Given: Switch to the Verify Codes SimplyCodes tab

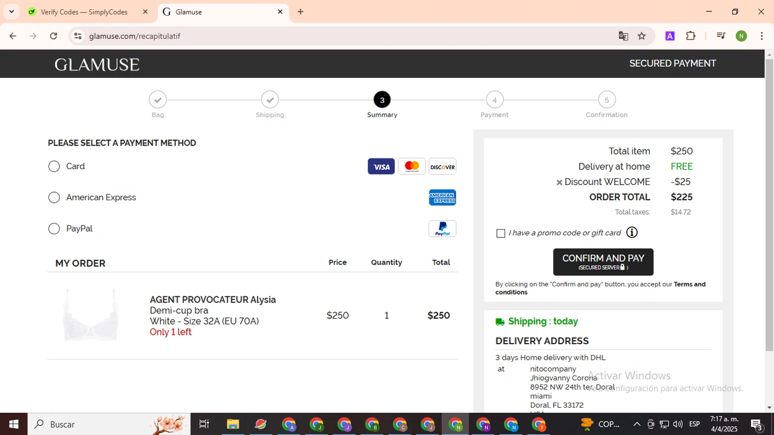Looking at the screenshot, I should [84, 12].
